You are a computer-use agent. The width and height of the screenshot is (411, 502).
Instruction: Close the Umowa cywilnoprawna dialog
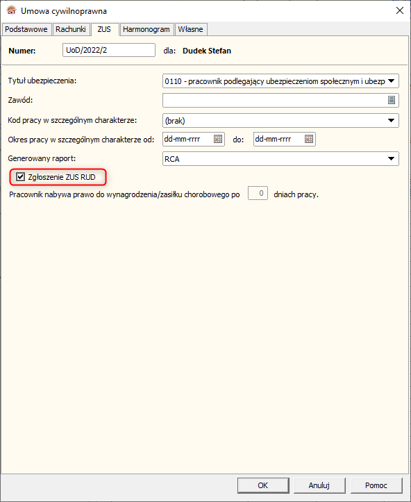click(x=399, y=10)
